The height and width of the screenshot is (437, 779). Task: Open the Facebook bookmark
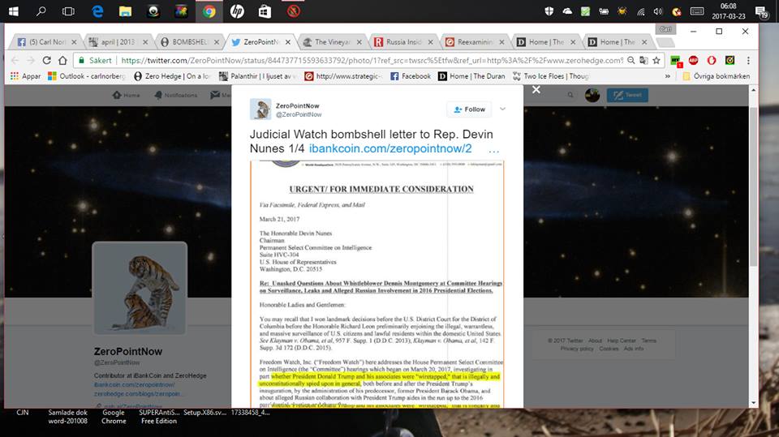coord(411,76)
